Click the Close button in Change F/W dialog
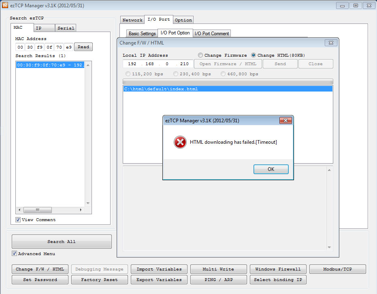The width and height of the screenshot is (377, 294). (x=315, y=64)
